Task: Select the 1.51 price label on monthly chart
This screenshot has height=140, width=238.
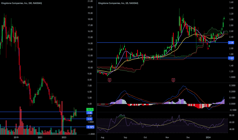Action: 90,119
